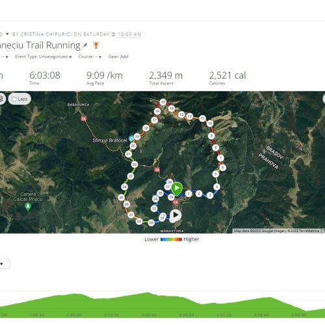Click the pencil edit title icon
The image size is (325, 325).
click(85, 45)
